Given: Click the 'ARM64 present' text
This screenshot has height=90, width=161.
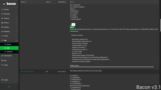Looking at the screenshot, I should coord(74,65).
